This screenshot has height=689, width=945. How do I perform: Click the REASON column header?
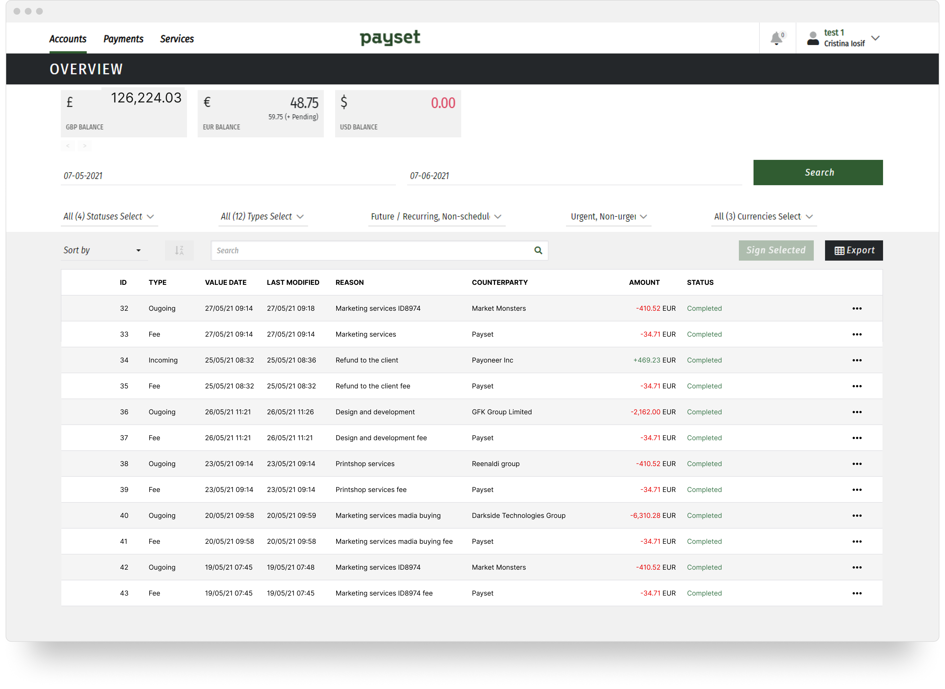click(349, 282)
